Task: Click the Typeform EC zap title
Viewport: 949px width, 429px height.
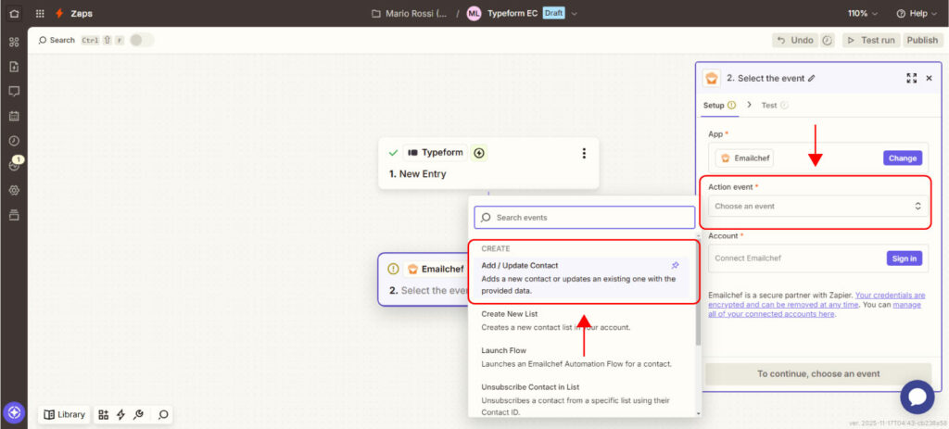Action: (x=512, y=13)
